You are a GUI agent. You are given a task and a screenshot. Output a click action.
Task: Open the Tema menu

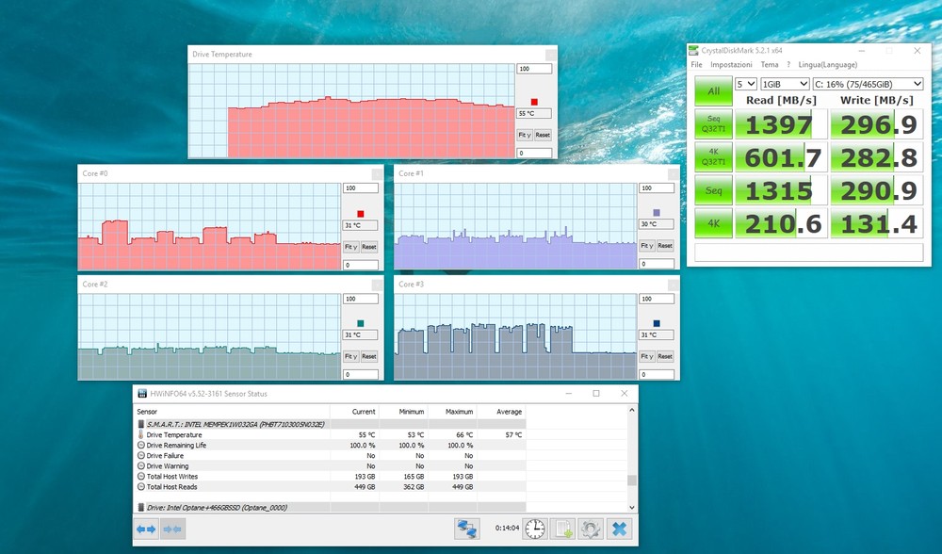(769, 65)
